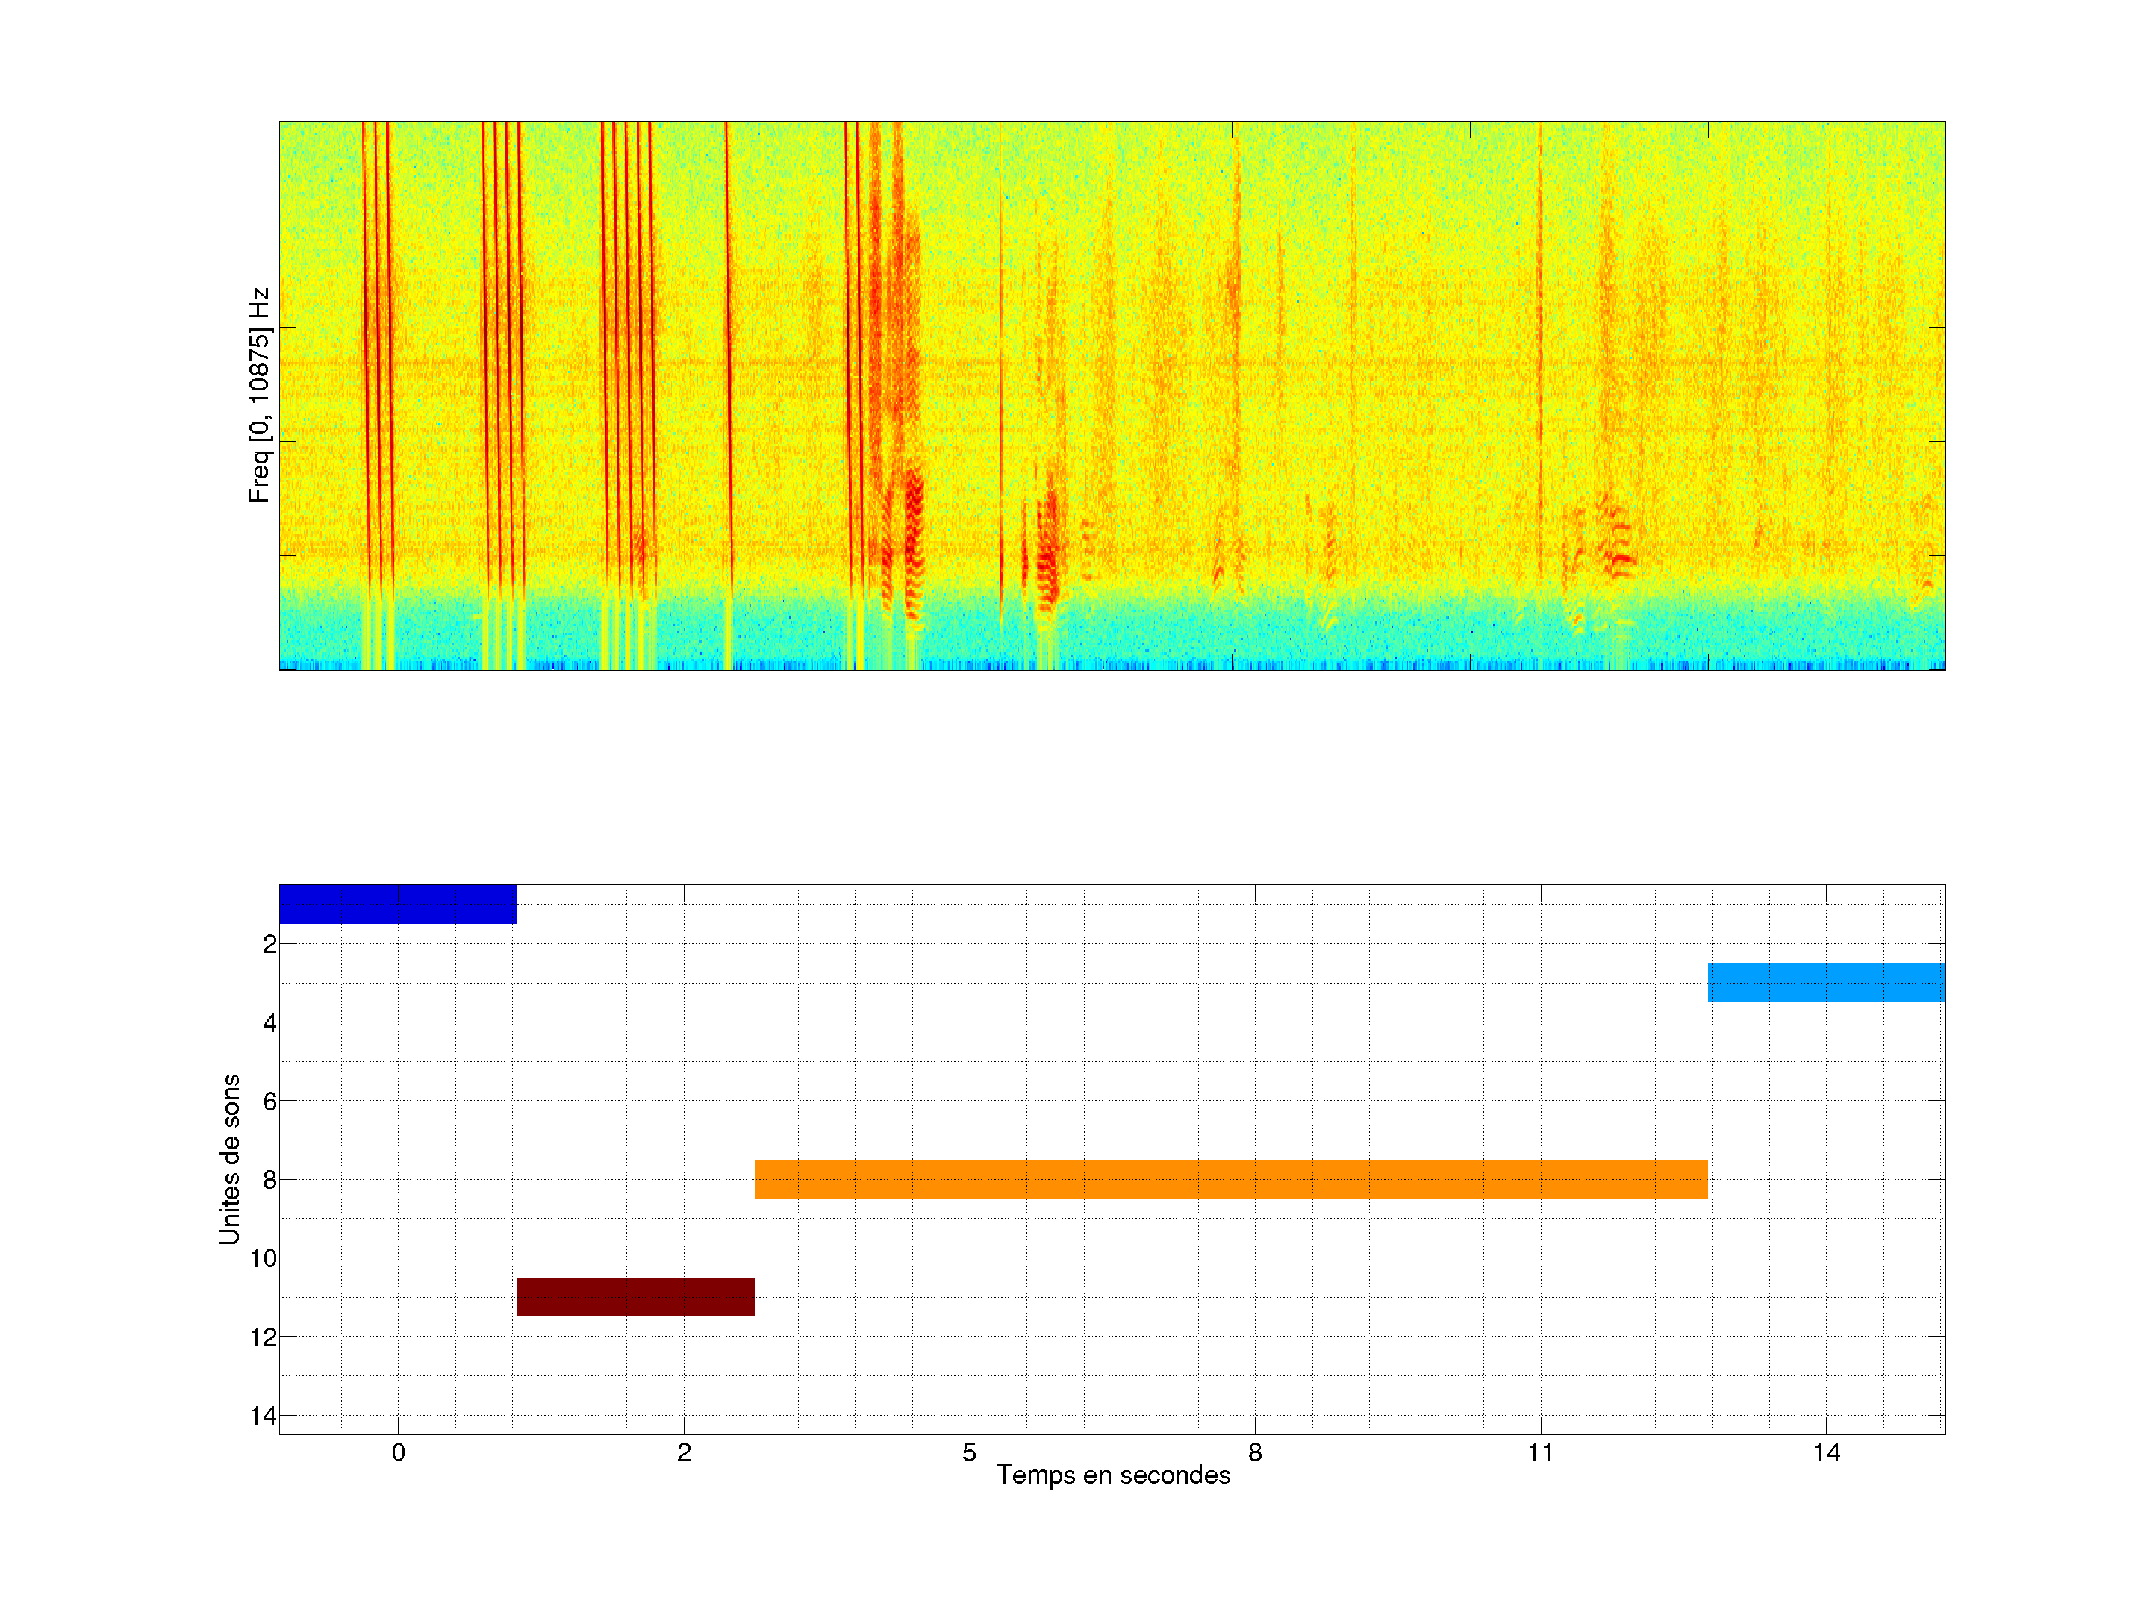The height and width of the screenshot is (1612, 2150).
Task: Click the dark blue bar at unit 1
Action: pyautogui.click(x=398, y=904)
